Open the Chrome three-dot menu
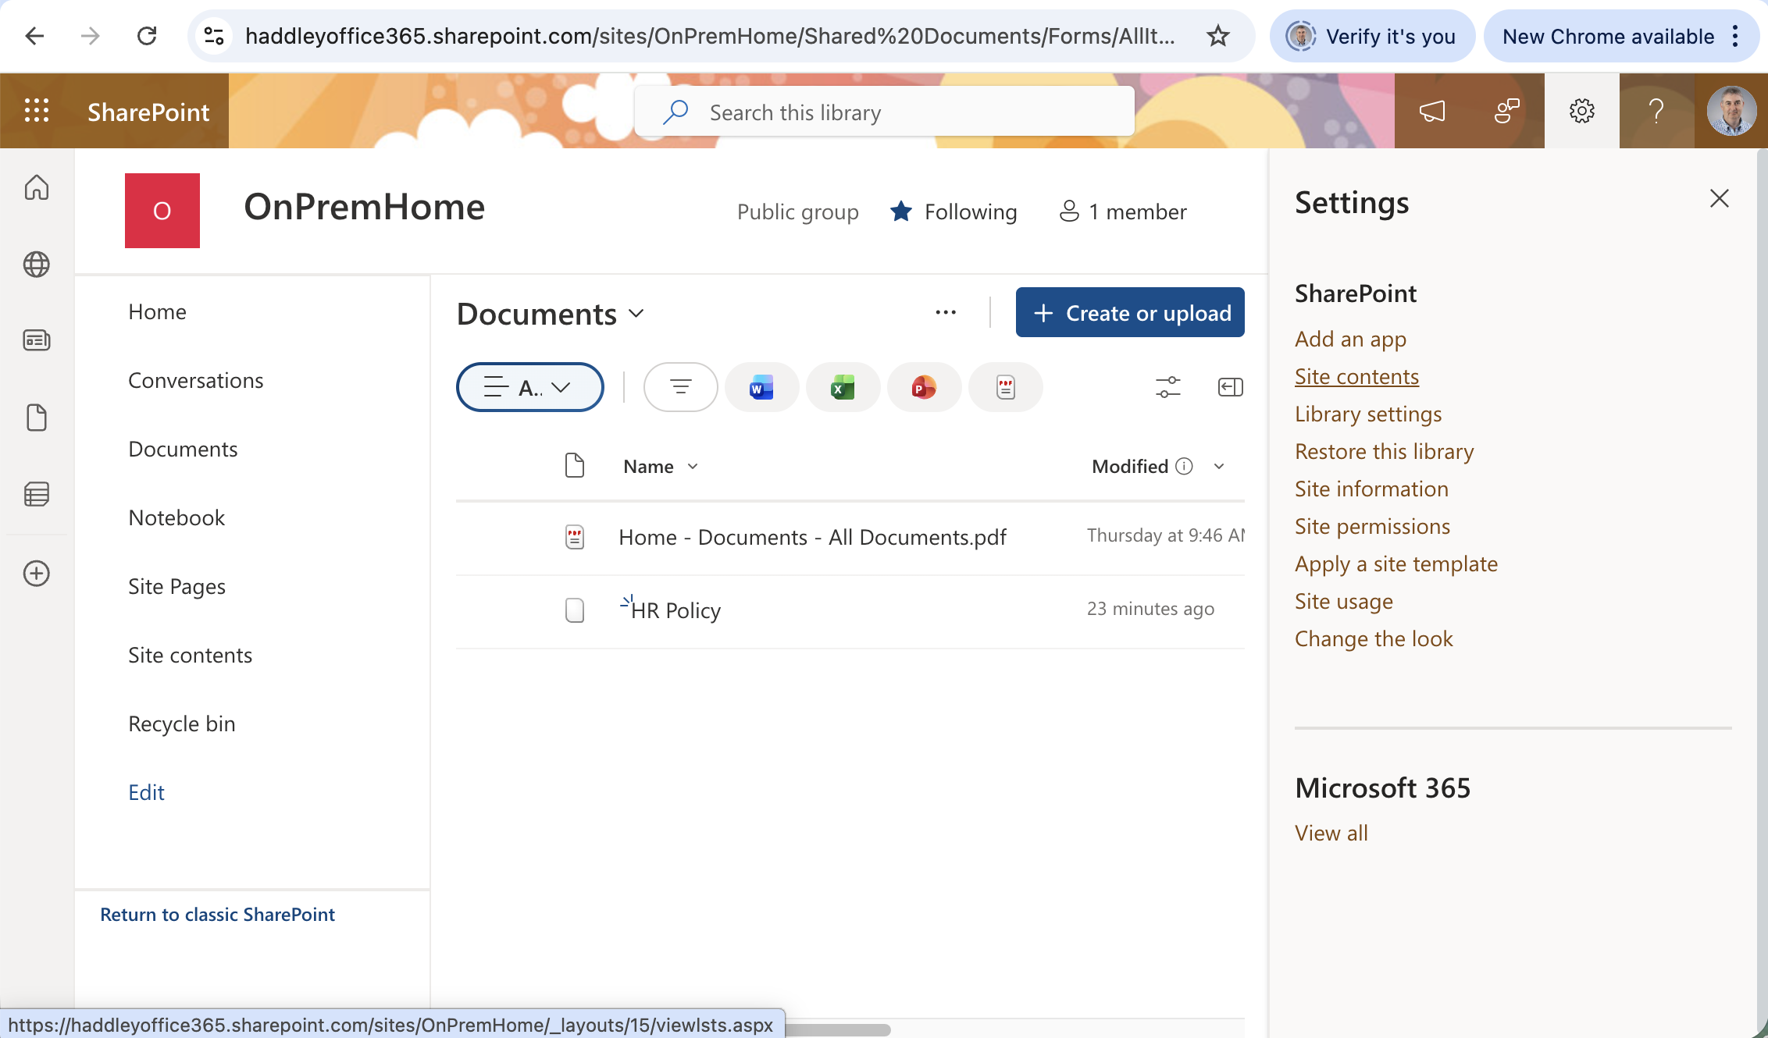Viewport: 1768px width, 1038px height. [x=1735, y=36]
